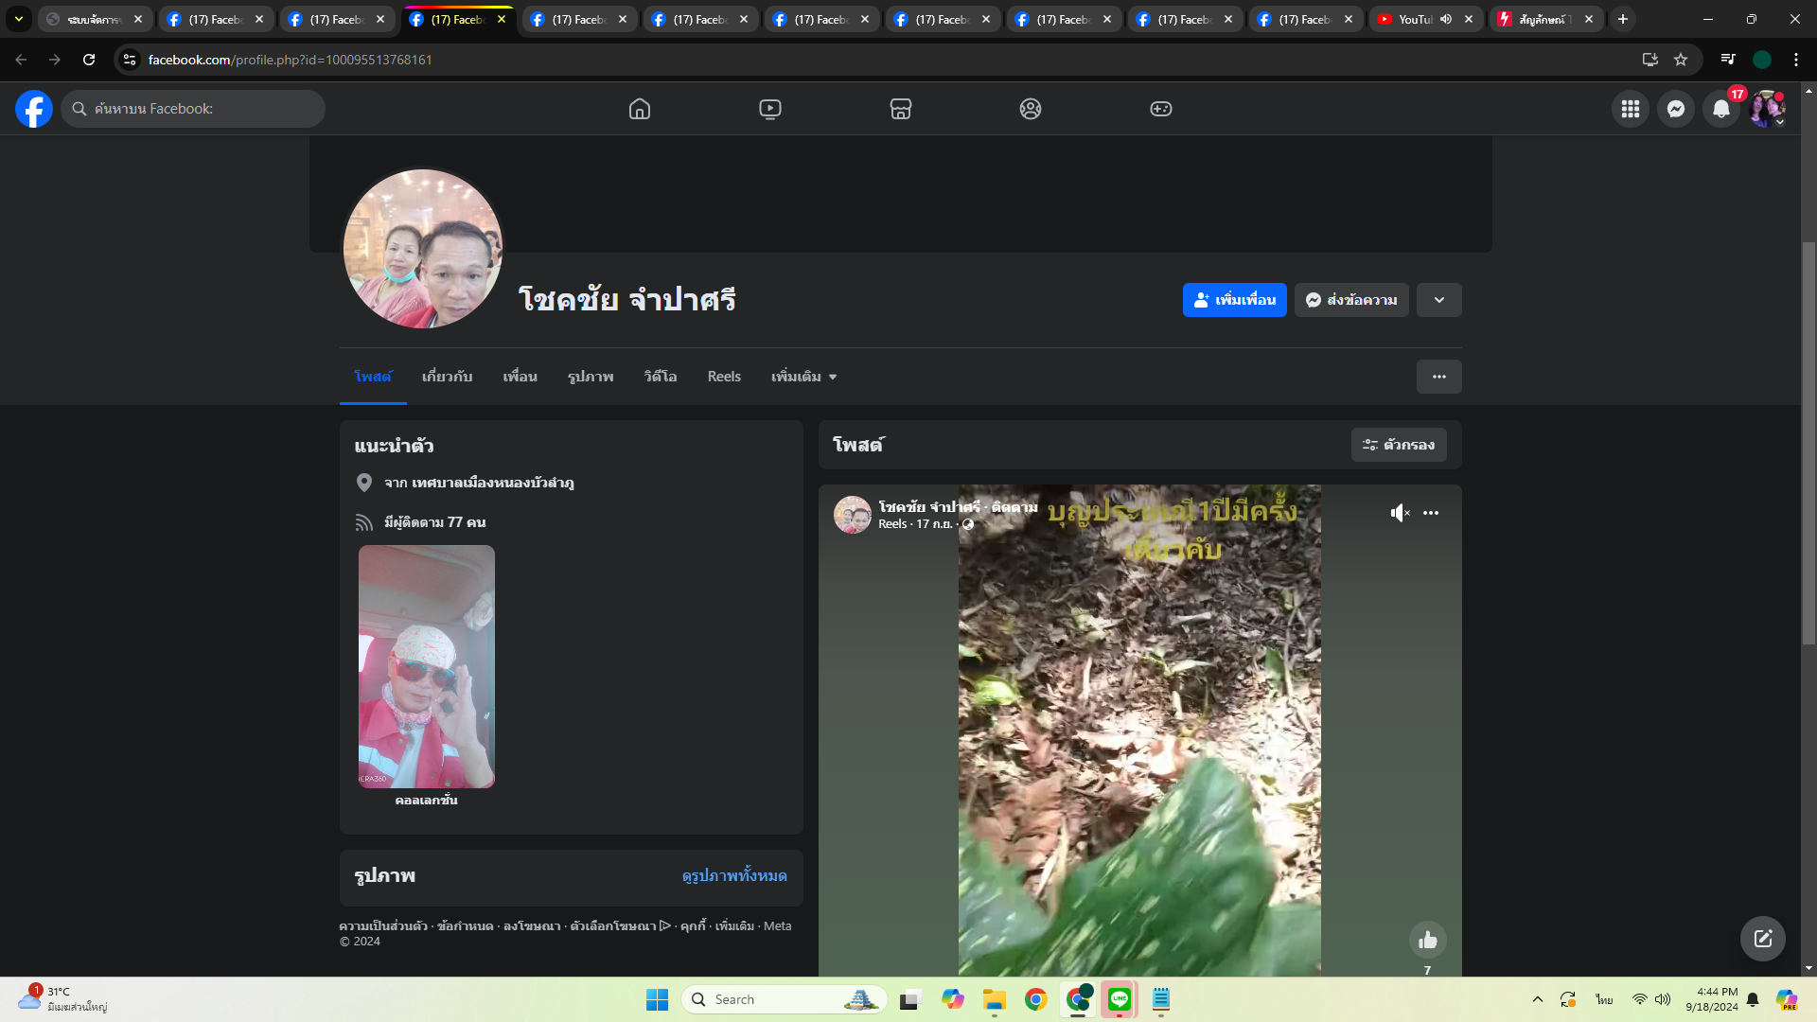Expand the chevron next to ส่งข้อความ
The height and width of the screenshot is (1022, 1817).
click(1438, 300)
